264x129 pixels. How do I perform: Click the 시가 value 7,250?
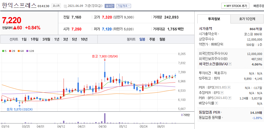[x=76, y=29]
